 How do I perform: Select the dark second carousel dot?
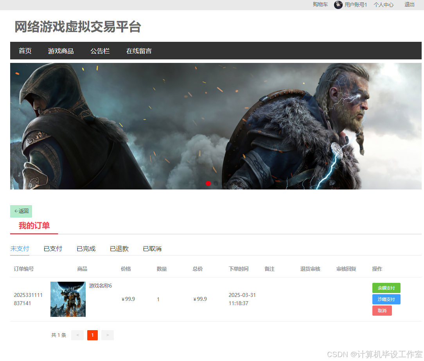pos(216,183)
